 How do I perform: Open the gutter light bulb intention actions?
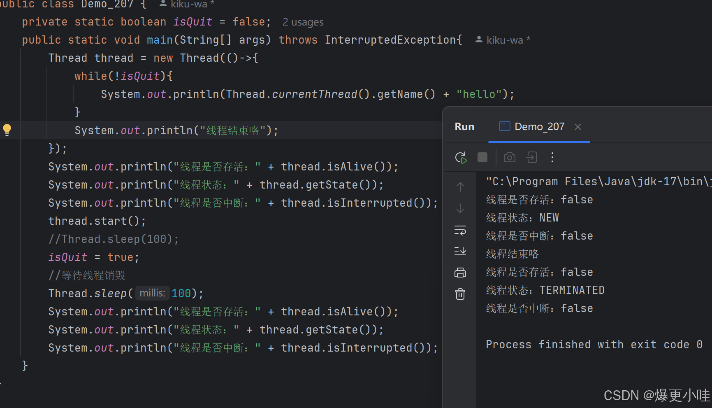7,130
